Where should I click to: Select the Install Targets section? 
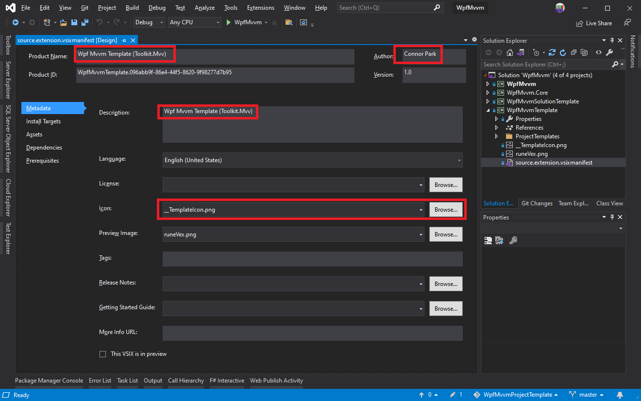(43, 121)
